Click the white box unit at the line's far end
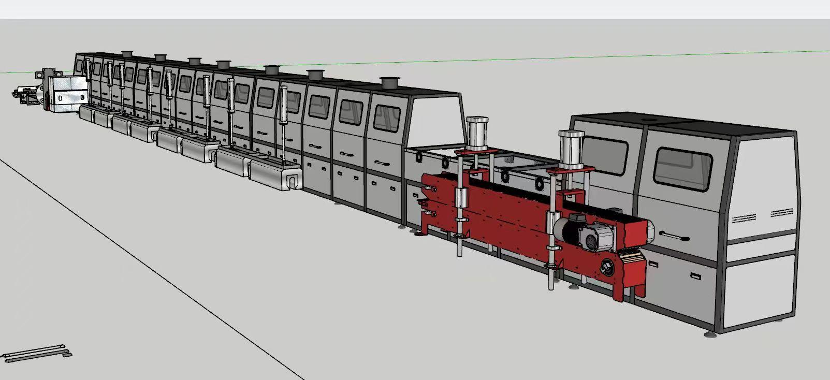This screenshot has width=830, height=380. tap(68, 92)
